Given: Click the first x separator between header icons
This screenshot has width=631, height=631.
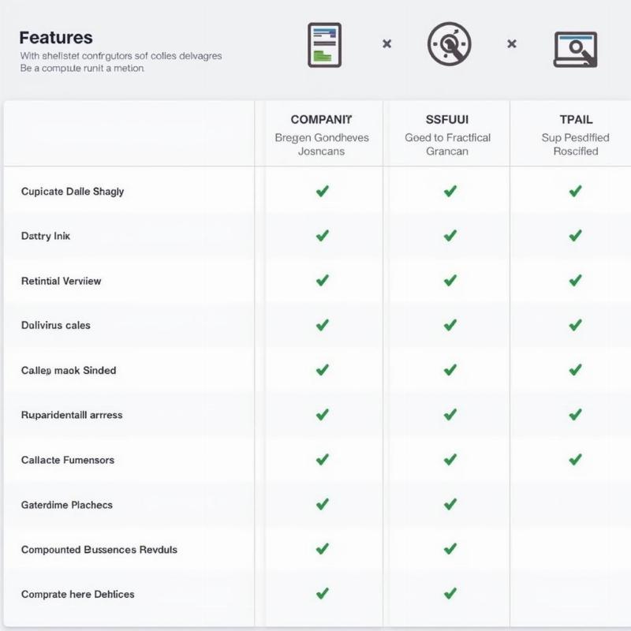Looking at the screenshot, I should click(386, 44).
